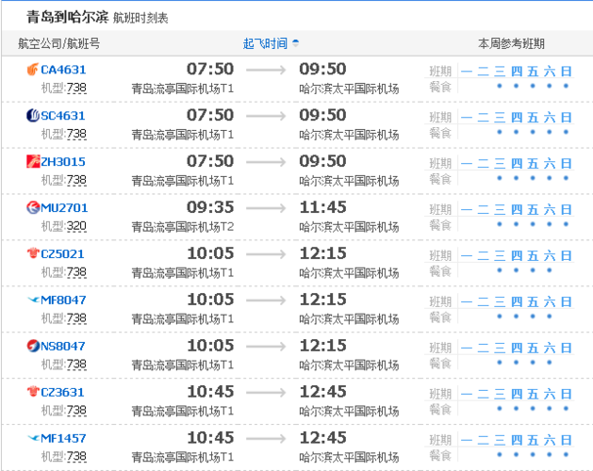Image resolution: width=593 pixels, height=471 pixels.
Task: Open flight CZ3631 details
Action: tap(62, 393)
